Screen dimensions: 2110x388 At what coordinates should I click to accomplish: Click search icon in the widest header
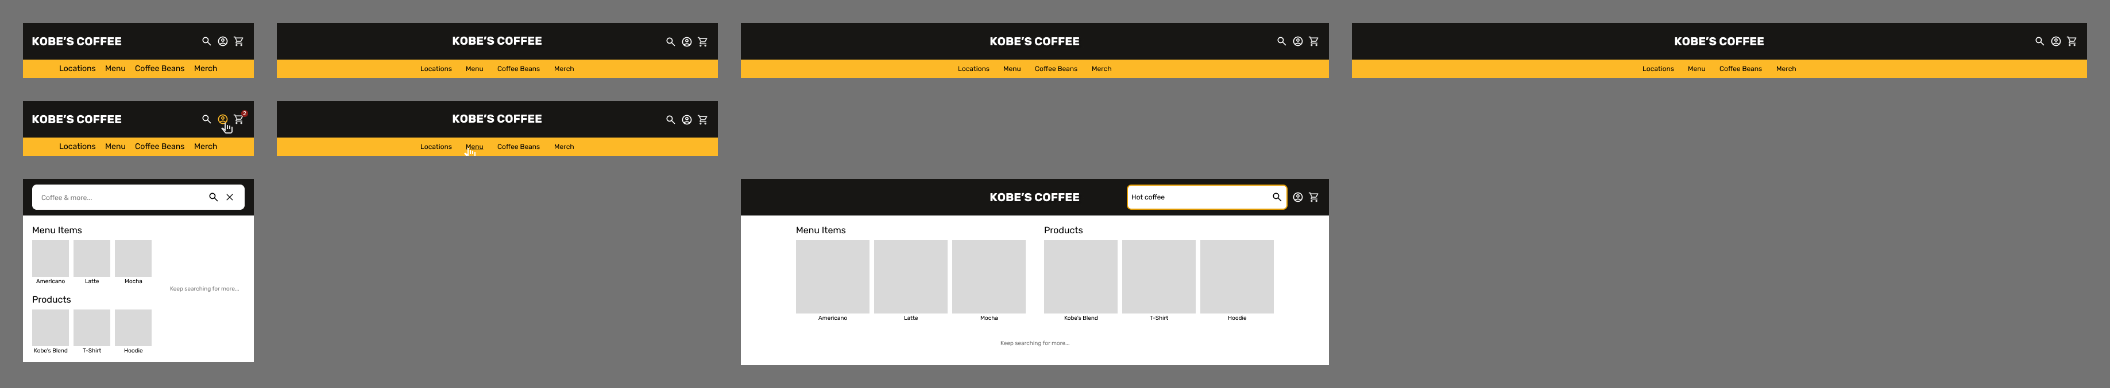pyautogui.click(x=2039, y=41)
